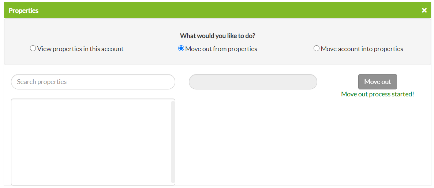Focus the Search properties input field
The image size is (434, 188).
point(93,82)
